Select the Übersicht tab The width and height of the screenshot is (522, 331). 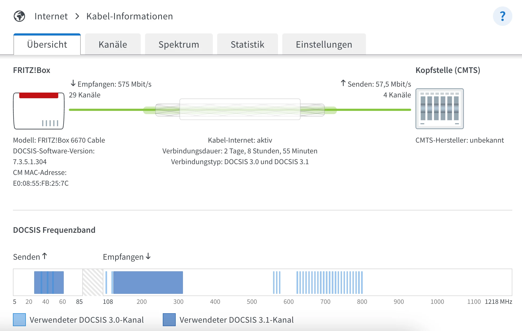pyautogui.click(x=47, y=44)
